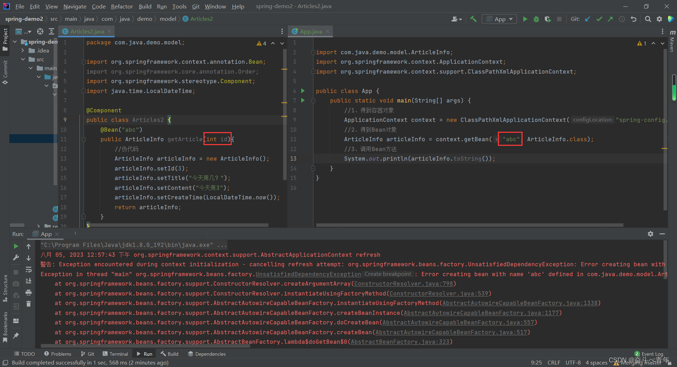Open Dependencies tool window
This screenshot has height=367, width=677.
click(x=207, y=354)
